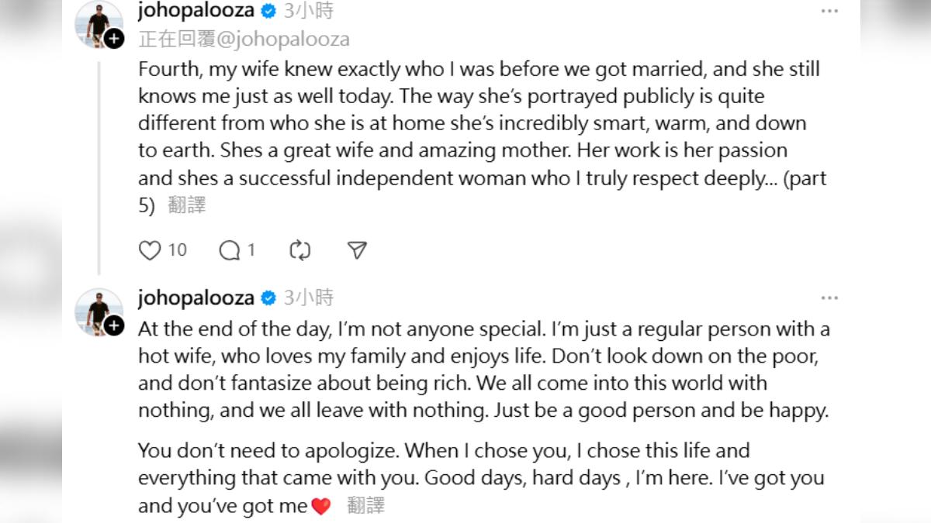Screen dimensions: 931x523
Task: Click the verified badge on top post
Action: point(268,11)
